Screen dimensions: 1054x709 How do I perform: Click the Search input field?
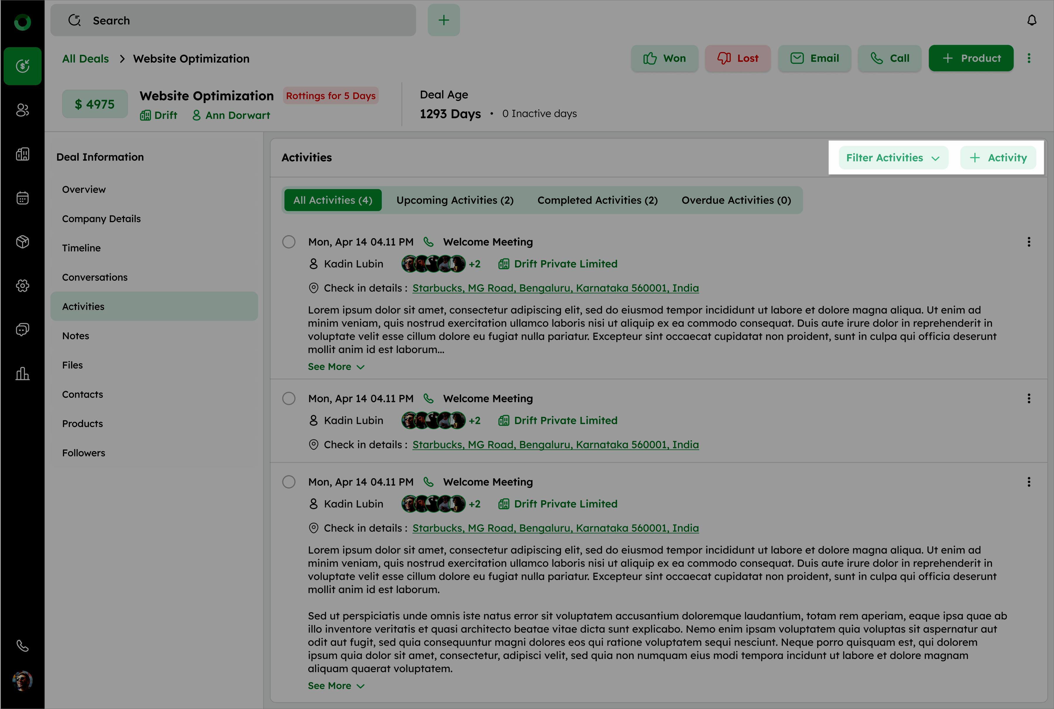click(x=233, y=20)
